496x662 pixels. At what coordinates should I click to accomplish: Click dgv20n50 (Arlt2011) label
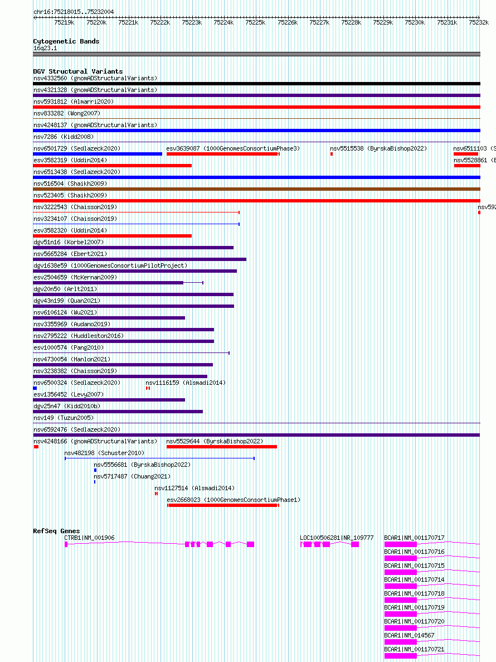click(x=65, y=289)
